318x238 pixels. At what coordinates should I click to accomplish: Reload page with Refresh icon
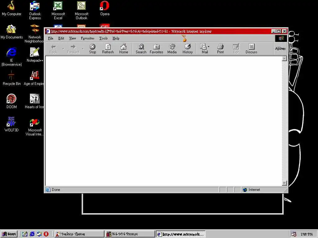pos(108,49)
